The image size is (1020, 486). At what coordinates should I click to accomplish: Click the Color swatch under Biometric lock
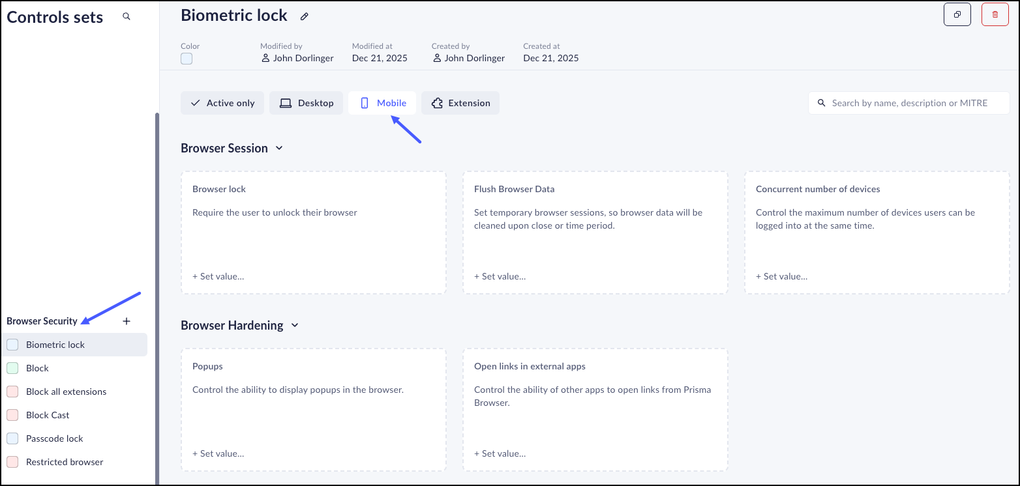187,59
